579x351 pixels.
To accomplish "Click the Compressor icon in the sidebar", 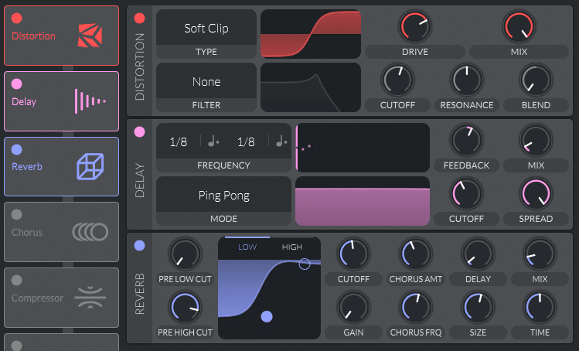I will pos(90,298).
